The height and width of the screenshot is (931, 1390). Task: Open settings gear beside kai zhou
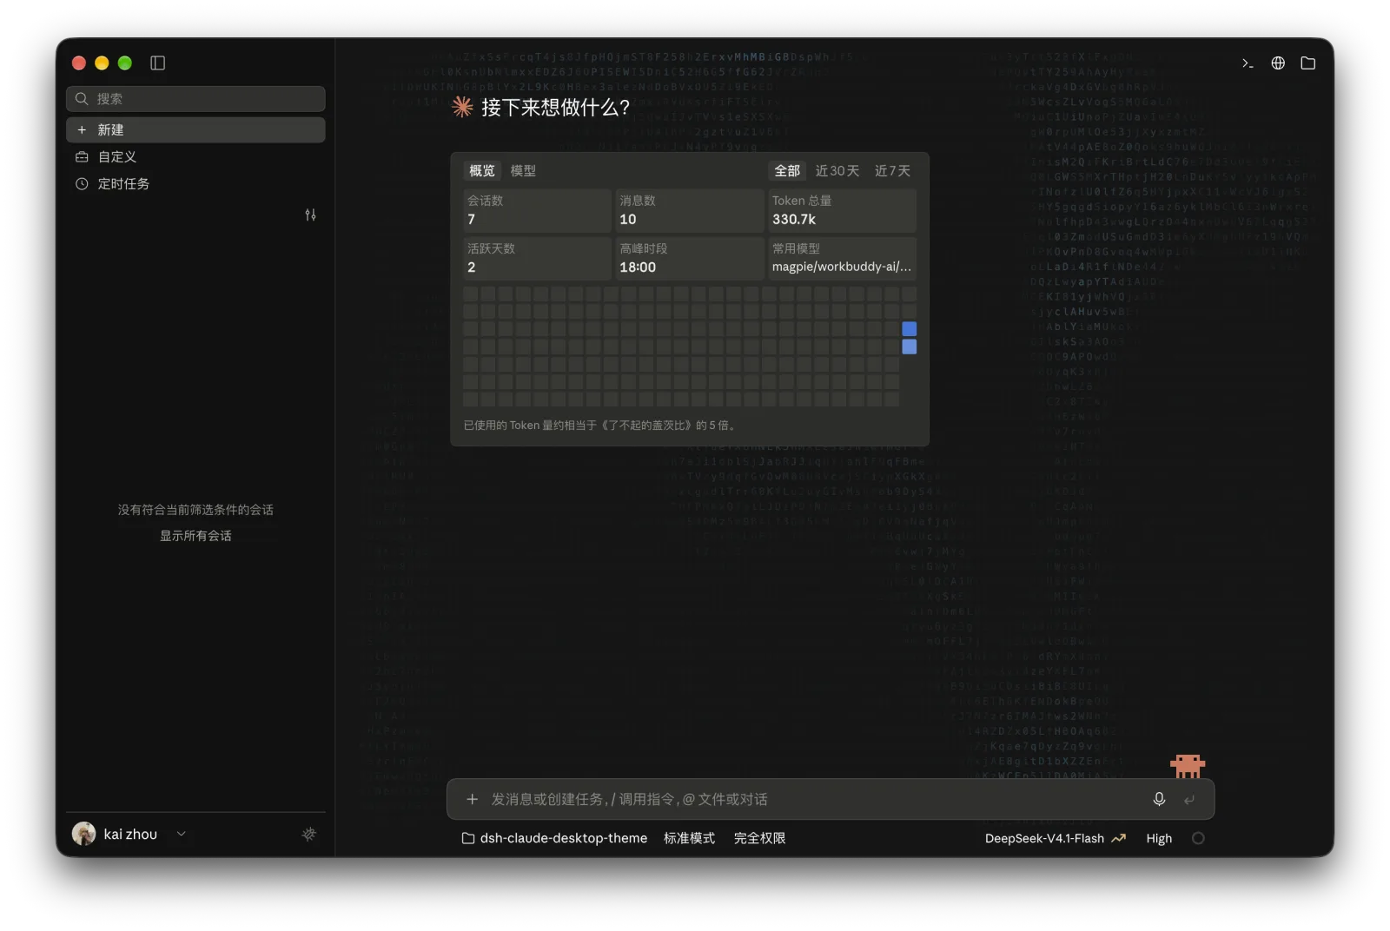pyautogui.click(x=308, y=834)
